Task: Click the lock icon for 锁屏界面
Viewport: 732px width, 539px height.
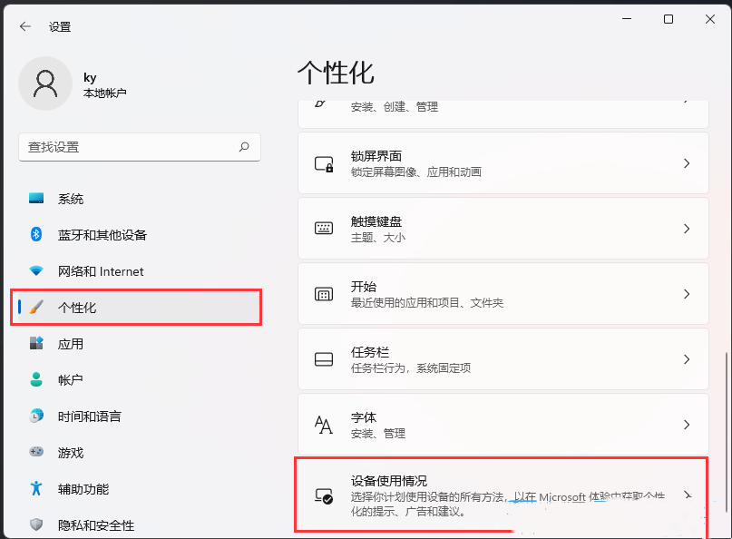Action: pyautogui.click(x=323, y=163)
